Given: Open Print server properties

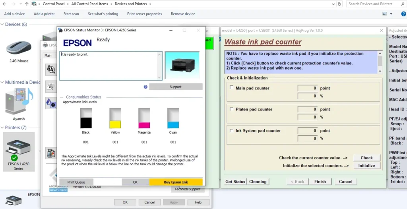Looking at the screenshot, I should click(x=145, y=14).
